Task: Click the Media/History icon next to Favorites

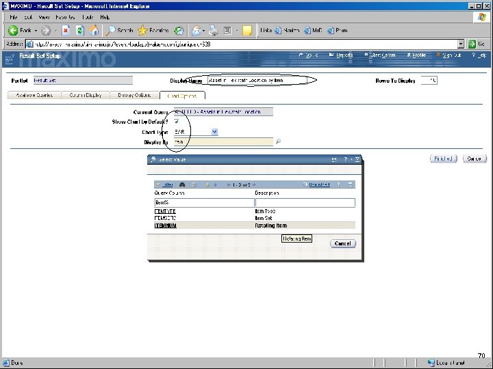Action: [179, 31]
